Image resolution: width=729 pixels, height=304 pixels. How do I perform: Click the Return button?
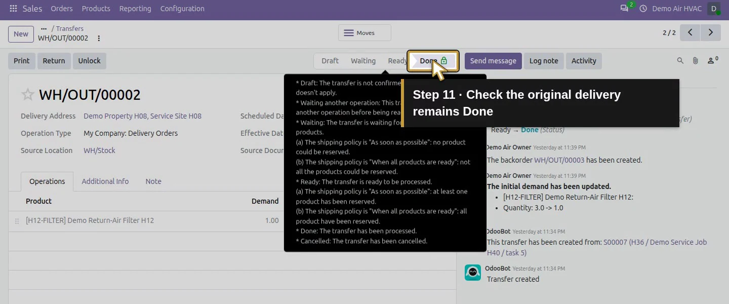(54, 61)
